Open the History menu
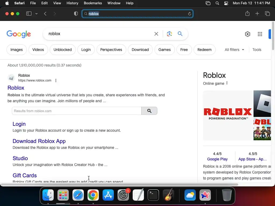Screen dimensions: 275x206 point(72,3)
